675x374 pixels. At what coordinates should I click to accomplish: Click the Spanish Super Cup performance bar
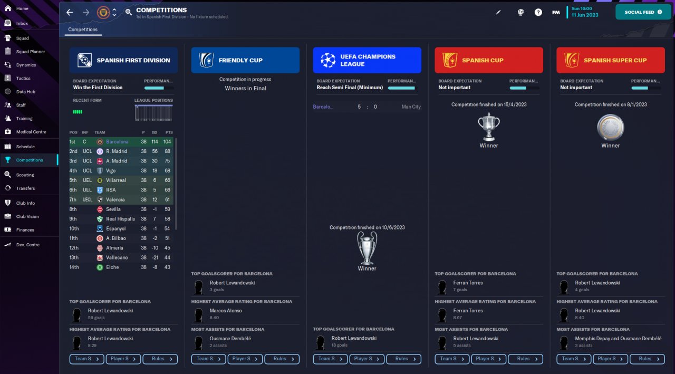pos(646,88)
